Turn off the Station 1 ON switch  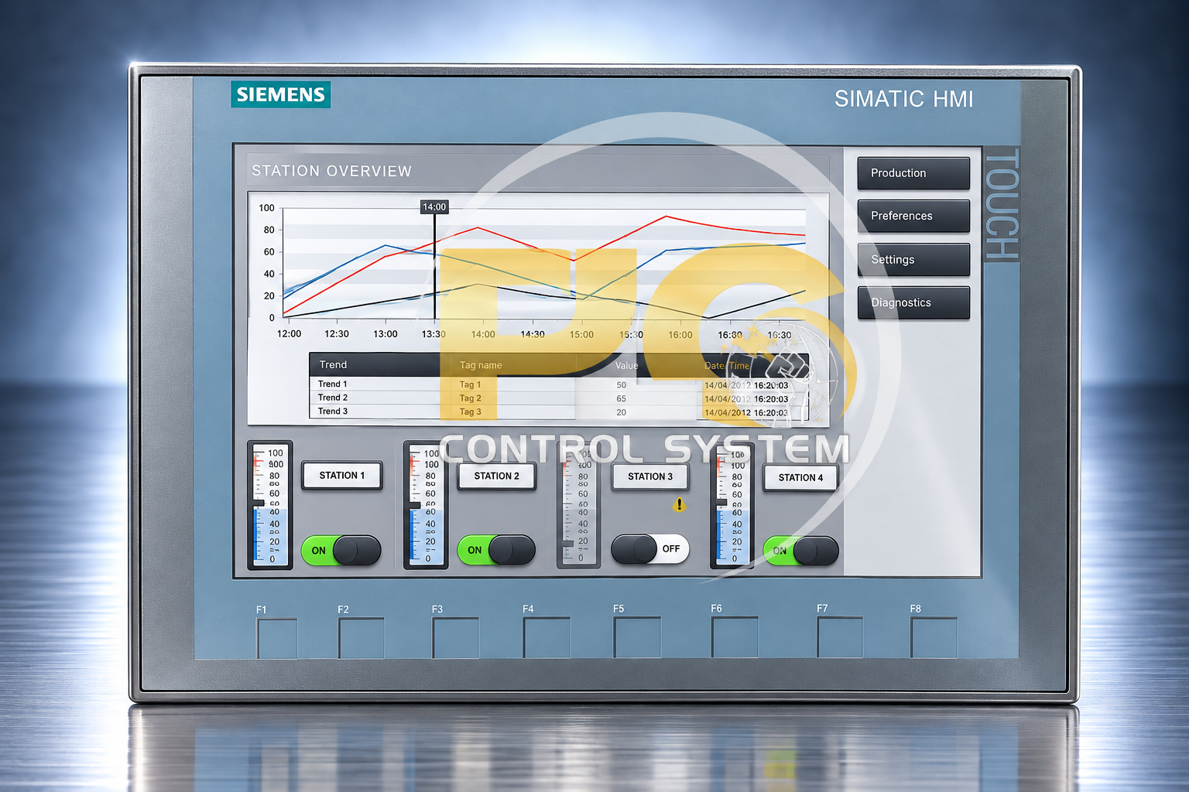click(x=341, y=551)
